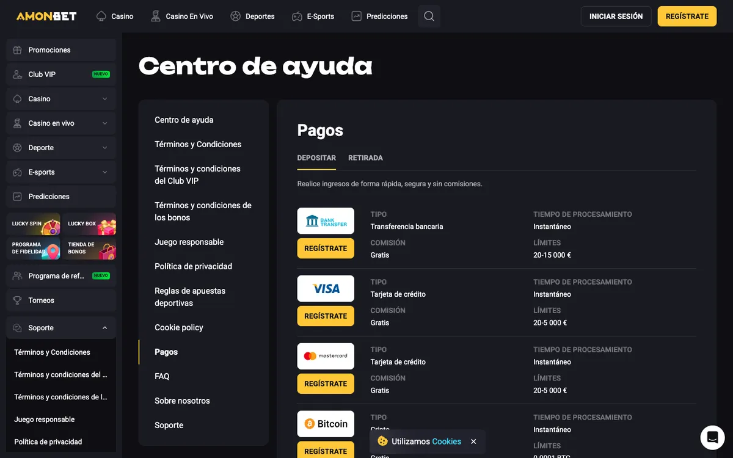This screenshot has height=458, width=733.
Task: Switch to the DEPOSITAR tab
Action: 316,158
